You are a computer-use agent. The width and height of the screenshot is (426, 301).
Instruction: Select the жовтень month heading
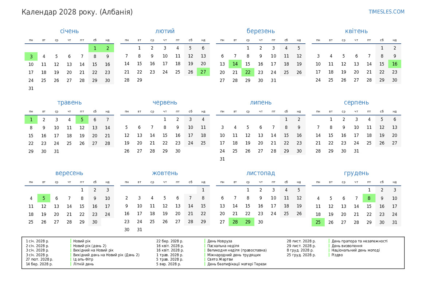[x=165, y=173]
